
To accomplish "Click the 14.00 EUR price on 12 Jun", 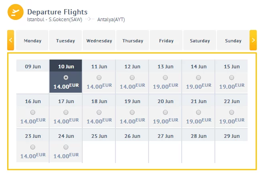I will click(132, 86).
